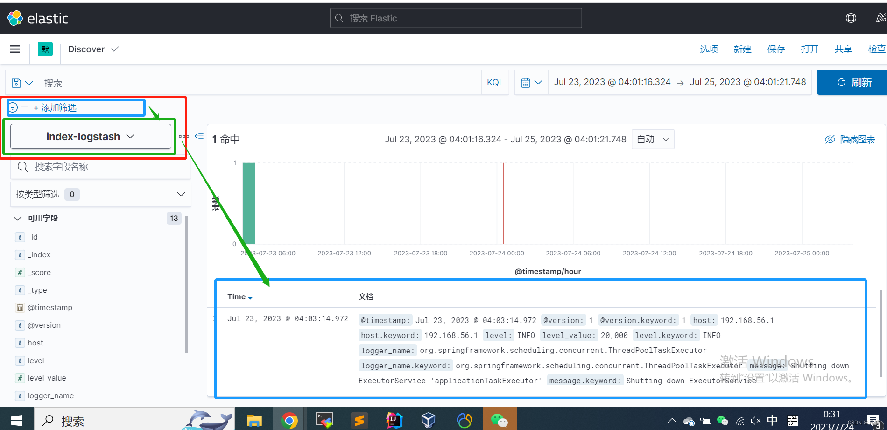Click in the KQL query 搜索 box
The width and height of the screenshot is (887, 430).
click(260, 83)
